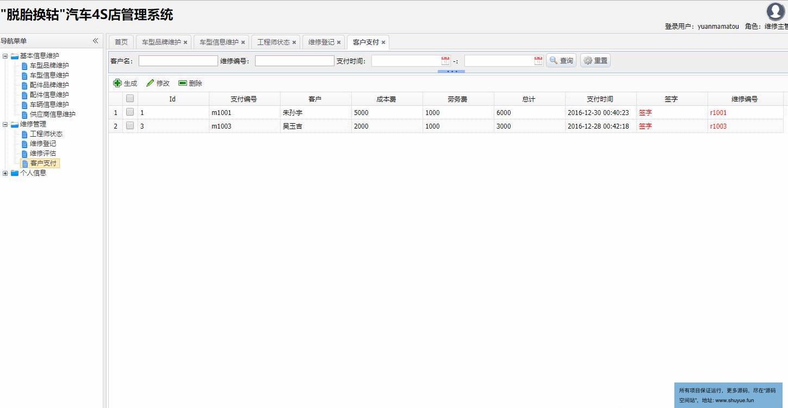Image resolution: width=788 pixels, height=408 pixels.
Task: Click the 查询 search button
Action: point(561,61)
